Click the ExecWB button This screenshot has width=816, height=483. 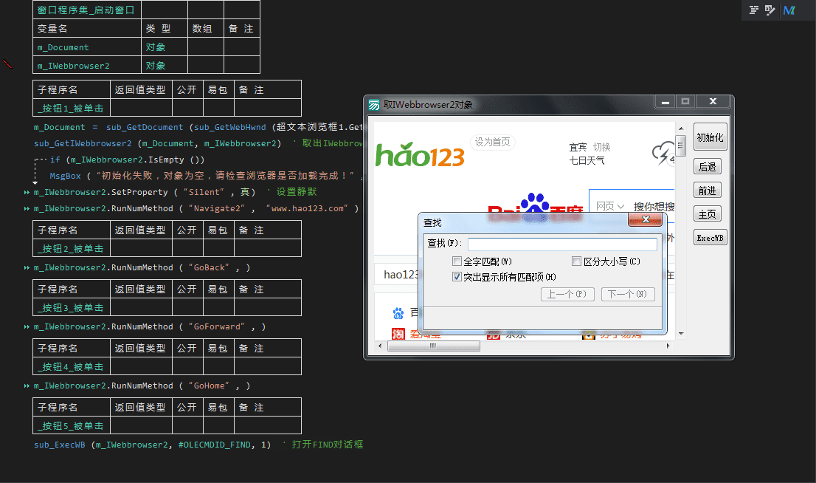click(x=708, y=237)
